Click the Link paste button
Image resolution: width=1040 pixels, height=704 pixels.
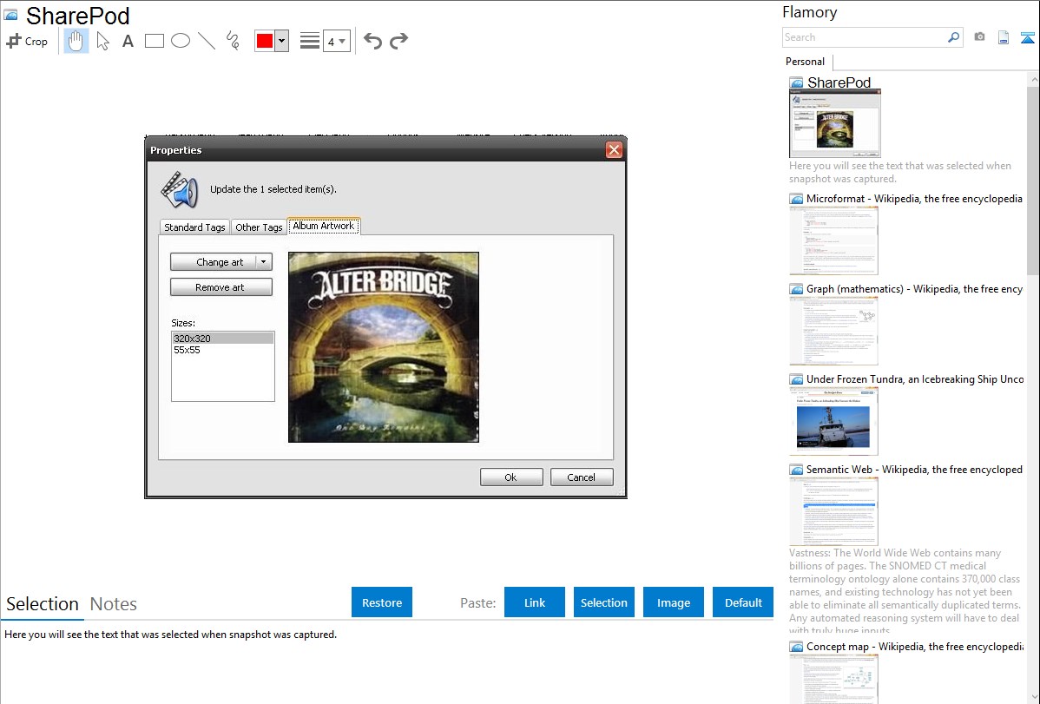[535, 602]
